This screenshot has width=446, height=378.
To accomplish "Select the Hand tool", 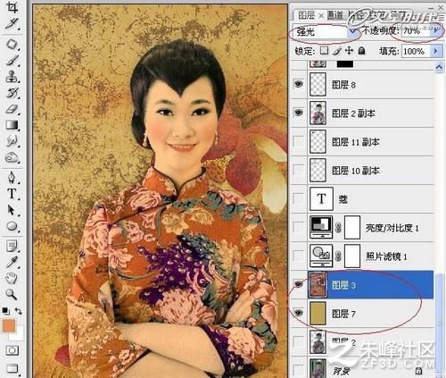I will pos(12,278).
